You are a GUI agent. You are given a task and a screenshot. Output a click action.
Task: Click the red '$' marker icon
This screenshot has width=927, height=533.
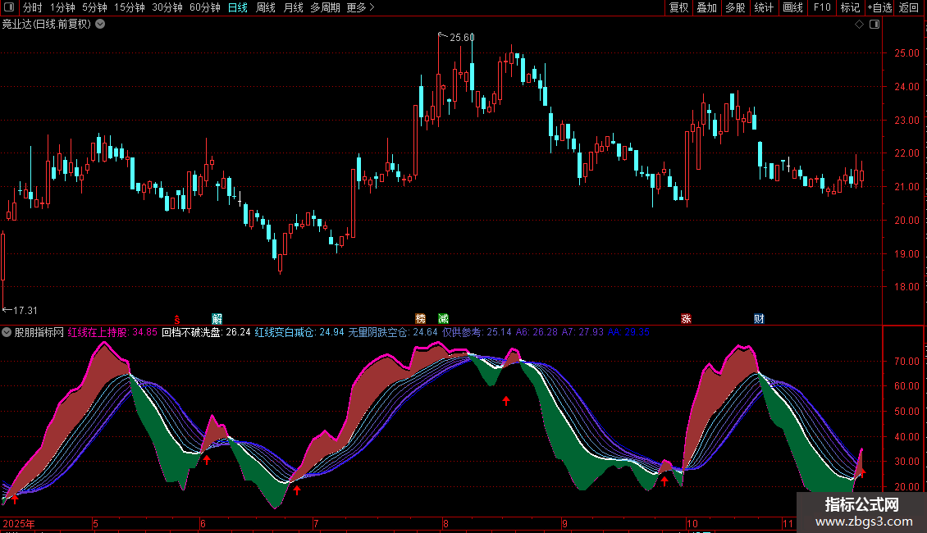pyautogui.click(x=176, y=320)
